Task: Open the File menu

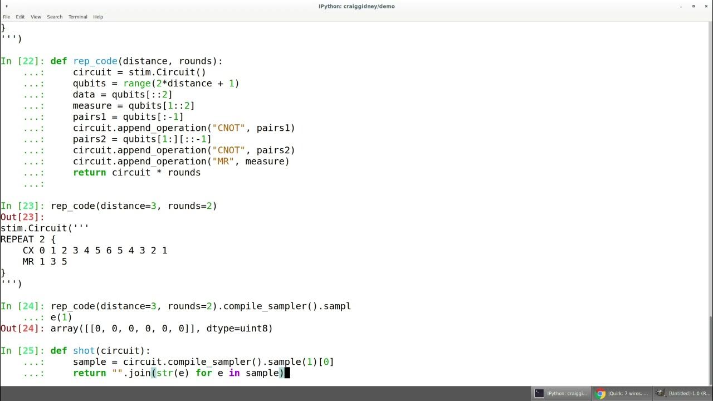Action: tap(6, 17)
